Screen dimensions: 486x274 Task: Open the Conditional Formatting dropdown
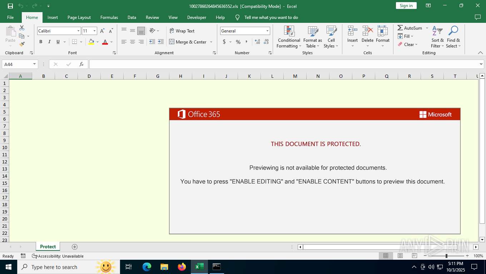[x=289, y=37]
